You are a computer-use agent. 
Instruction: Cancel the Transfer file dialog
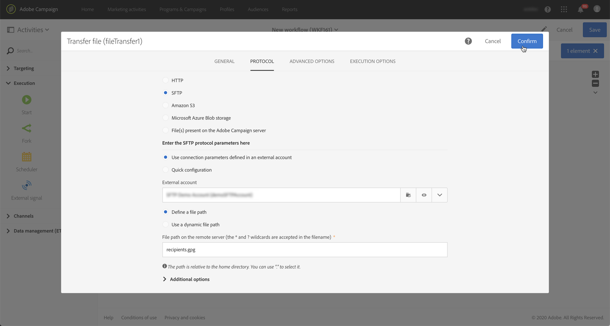tap(493, 41)
